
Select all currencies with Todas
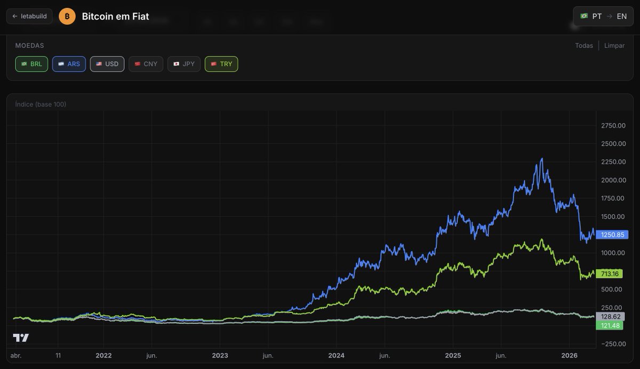[x=584, y=46]
